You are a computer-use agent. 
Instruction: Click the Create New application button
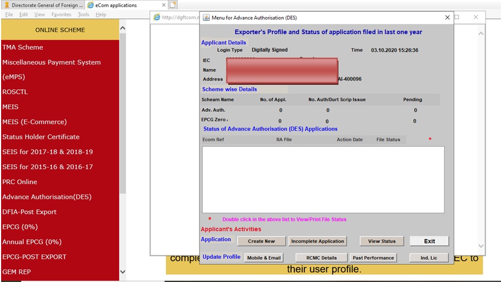pyautogui.click(x=261, y=241)
